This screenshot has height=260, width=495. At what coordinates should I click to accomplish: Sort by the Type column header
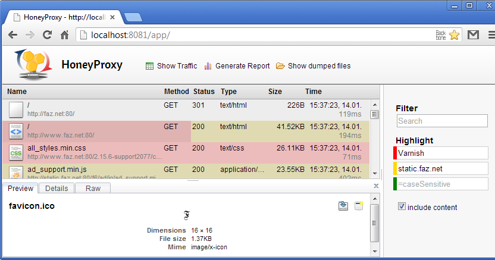click(228, 92)
